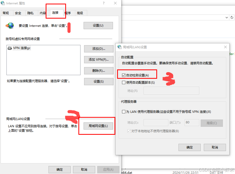Click the VPN 连接gc modem icon
Image resolution: width=235 pixels, height=174 pixels.
[x=10, y=48]
